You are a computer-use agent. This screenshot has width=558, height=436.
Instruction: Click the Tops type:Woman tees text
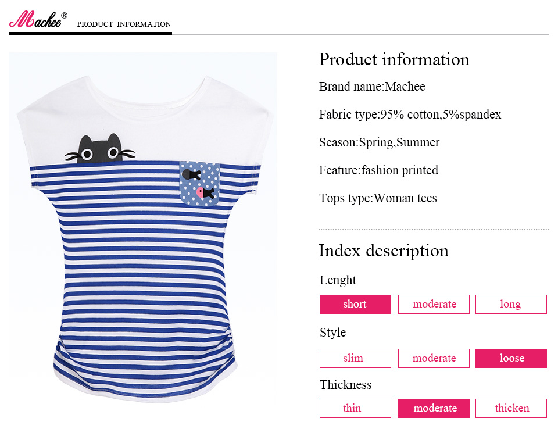click(378, 198)
